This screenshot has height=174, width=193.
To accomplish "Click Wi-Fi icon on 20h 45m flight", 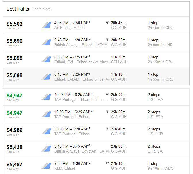I will (107, 23).
